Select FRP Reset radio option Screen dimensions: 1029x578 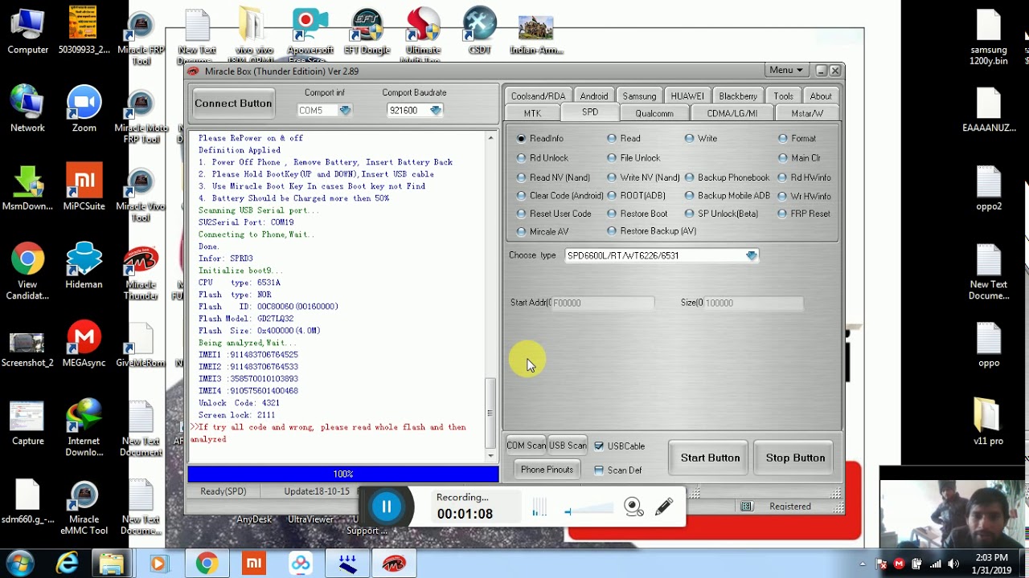[783, 214]
